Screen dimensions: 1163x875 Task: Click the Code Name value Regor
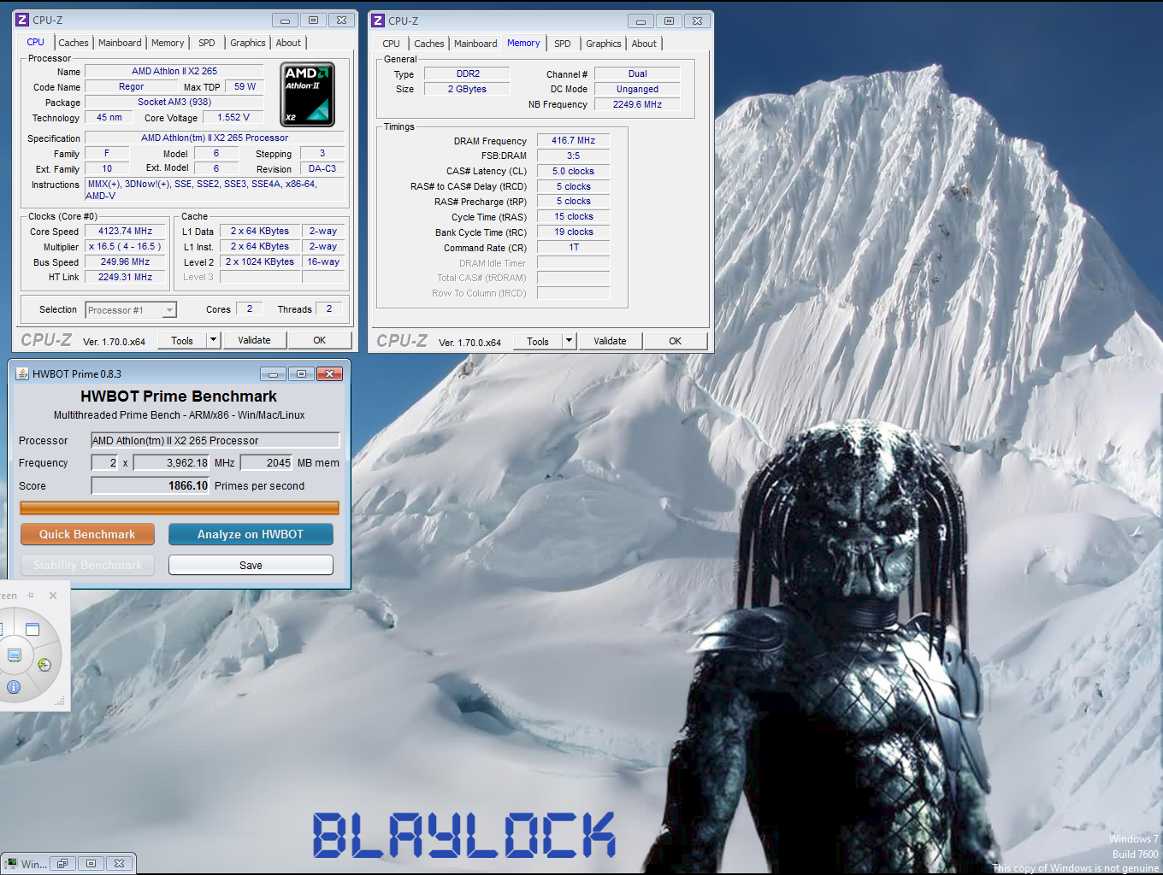[x=131, y=86]
